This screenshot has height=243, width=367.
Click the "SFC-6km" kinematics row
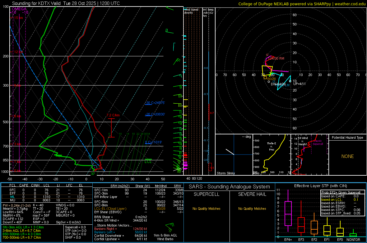click(x=139, y=202)
